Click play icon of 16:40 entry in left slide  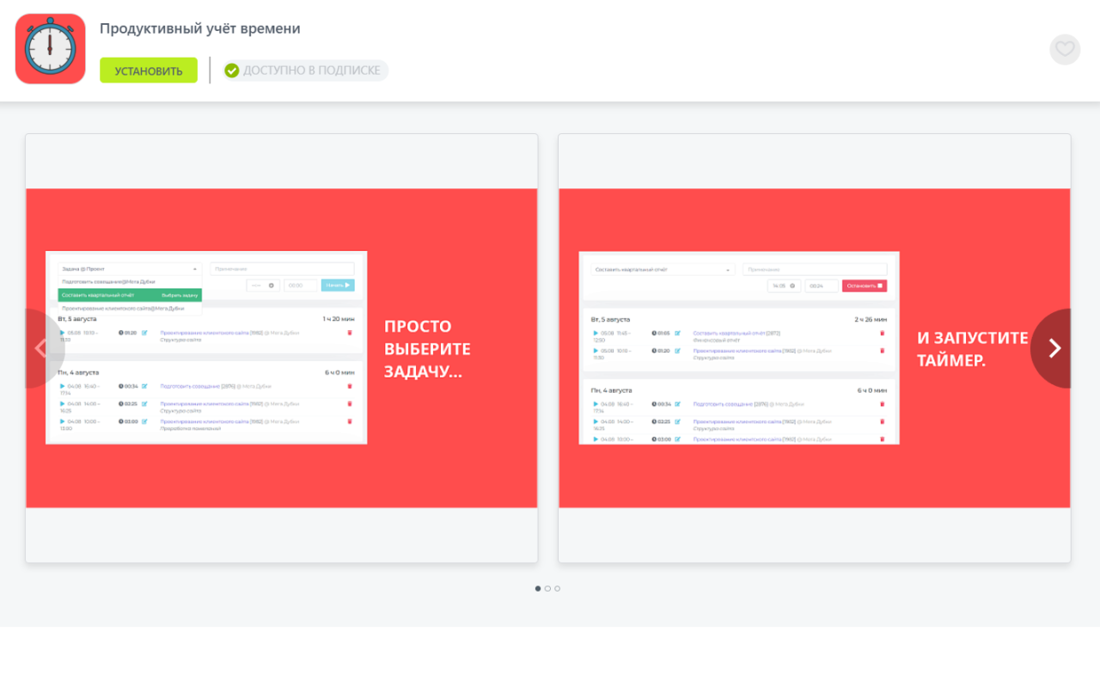pyautogui.click(x=62, y=386)
